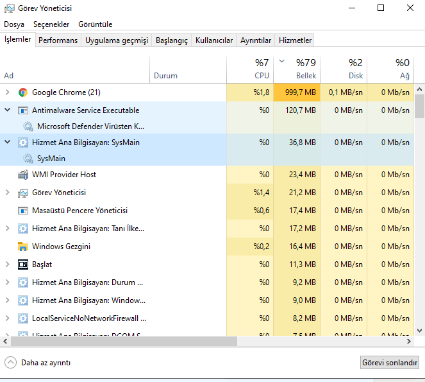Click the Tanı İlke service gear icon
Screen dimensions: 425x382
point(23,229)
